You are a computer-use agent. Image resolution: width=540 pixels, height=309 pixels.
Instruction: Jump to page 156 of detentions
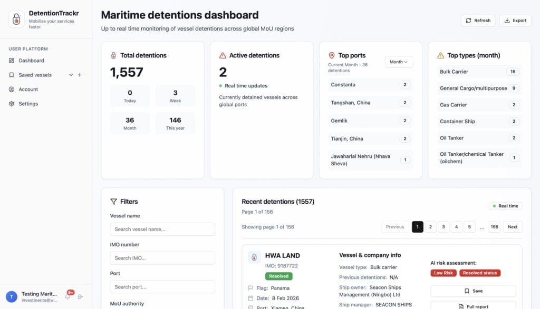[x=495, y=227]
